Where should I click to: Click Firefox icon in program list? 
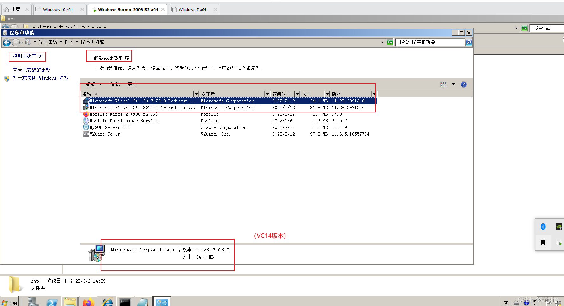coord(86,114)
